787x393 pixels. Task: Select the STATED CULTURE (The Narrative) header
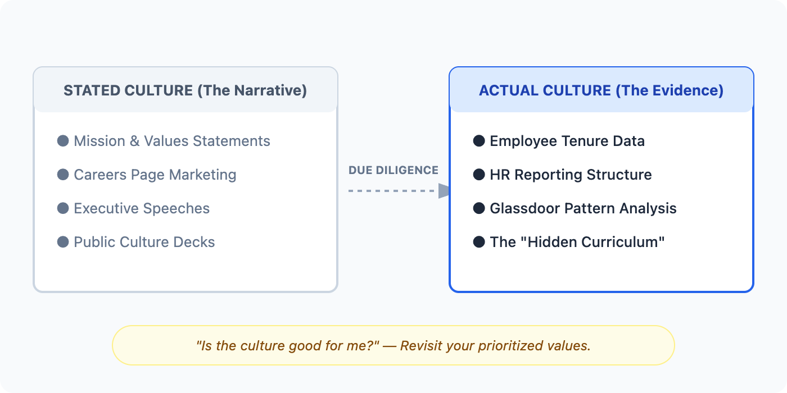tap(185, 90)
